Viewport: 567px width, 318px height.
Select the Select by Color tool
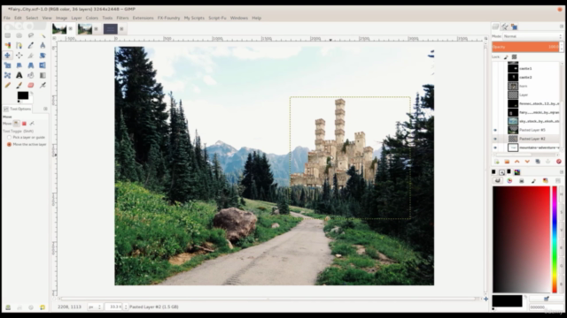pyautogui.click(x=8, y=45)
